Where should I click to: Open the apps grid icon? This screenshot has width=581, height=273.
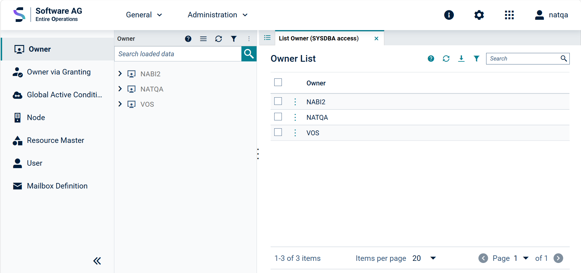509,15
